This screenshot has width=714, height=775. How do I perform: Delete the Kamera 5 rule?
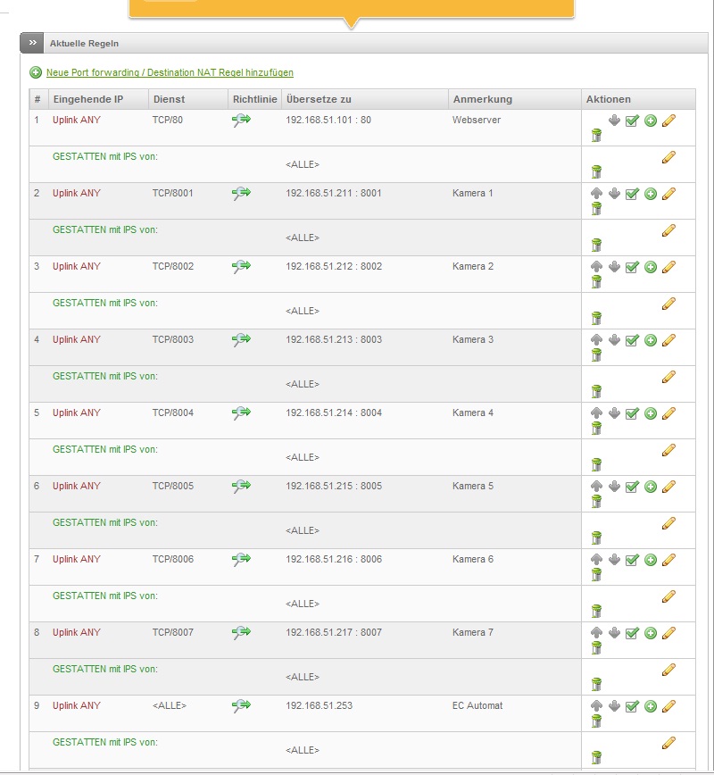[596, 502]
